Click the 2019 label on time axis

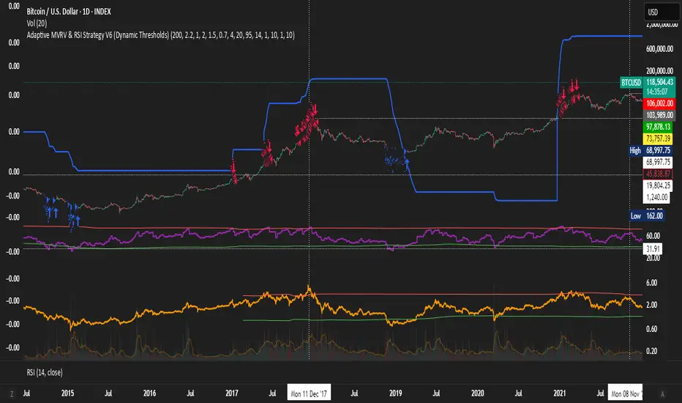(395, 393)
